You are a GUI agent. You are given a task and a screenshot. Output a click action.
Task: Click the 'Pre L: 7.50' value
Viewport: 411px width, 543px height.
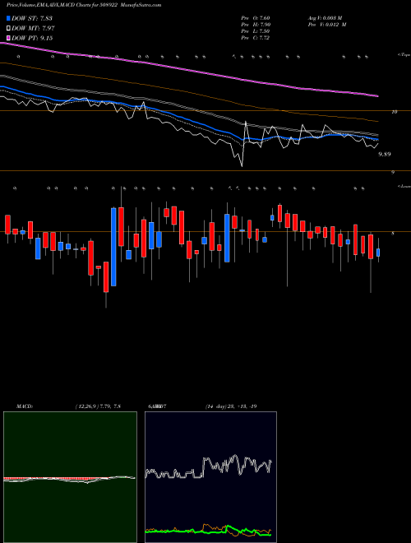[x=256, y=31]
